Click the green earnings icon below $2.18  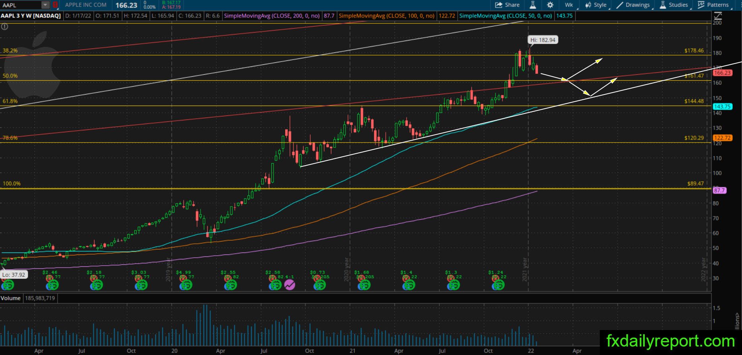97,285
